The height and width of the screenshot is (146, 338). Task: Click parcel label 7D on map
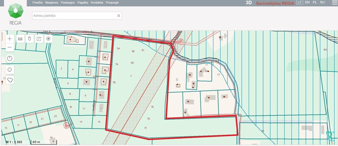pyautogui.click(x=149, y=119)
